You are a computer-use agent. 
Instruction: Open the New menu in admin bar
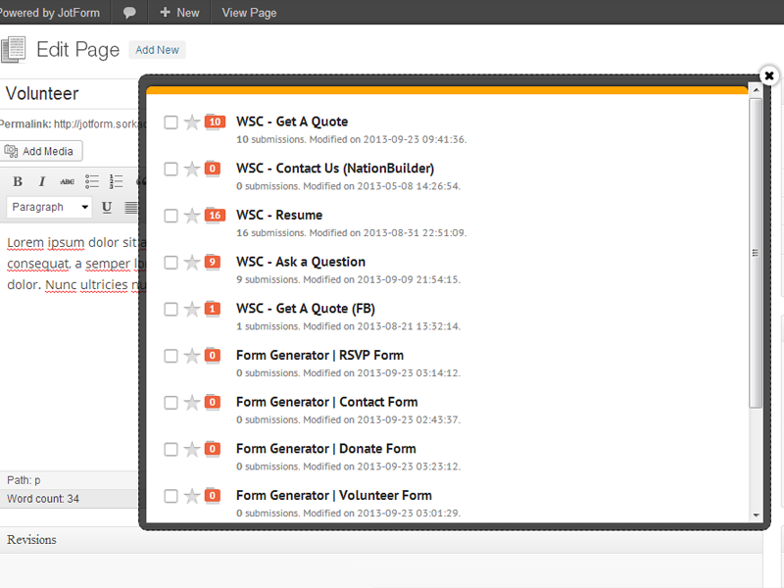179,13
